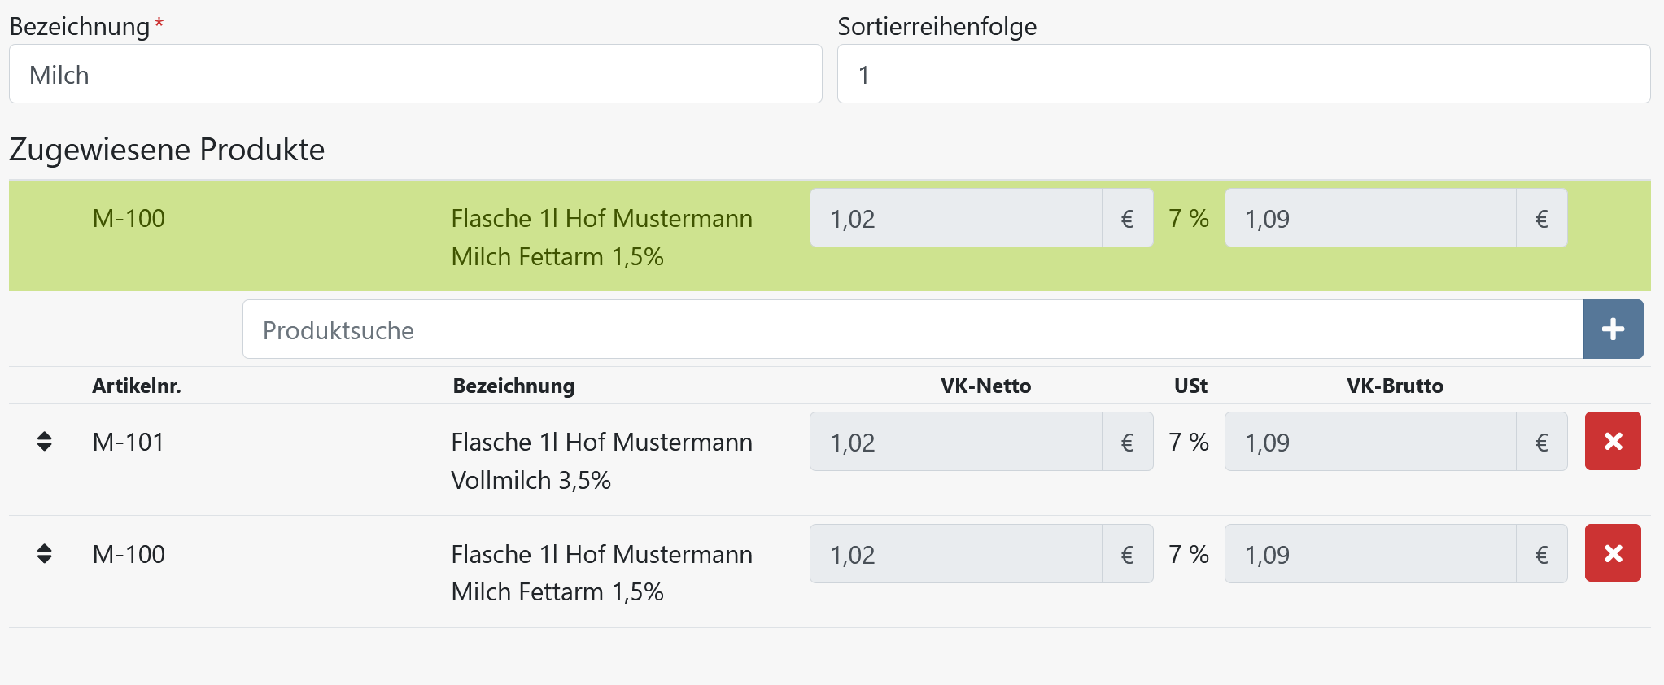Click the Artikelnr. column header
The height and width of the screenshot is (685, 1664).
pos(137,386)
